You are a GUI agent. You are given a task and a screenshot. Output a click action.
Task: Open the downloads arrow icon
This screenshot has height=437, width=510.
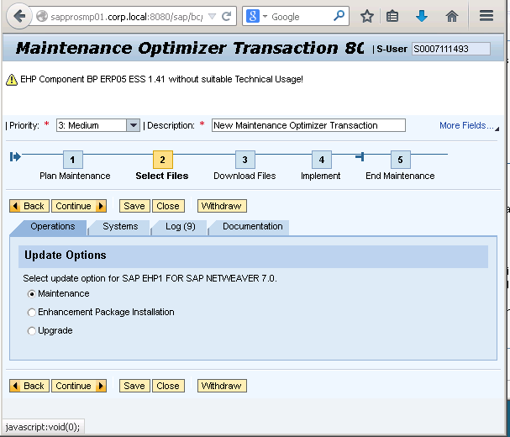click(x=422, y=16)
